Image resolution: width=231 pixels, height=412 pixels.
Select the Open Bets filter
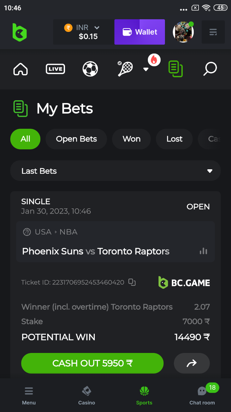(x=76, y=139)
